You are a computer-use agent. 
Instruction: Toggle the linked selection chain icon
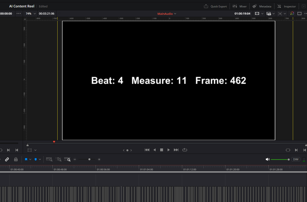pyautogui.click(x=7, y=159)
